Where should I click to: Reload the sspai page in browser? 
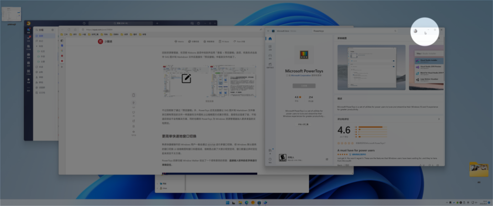[68, 30]
